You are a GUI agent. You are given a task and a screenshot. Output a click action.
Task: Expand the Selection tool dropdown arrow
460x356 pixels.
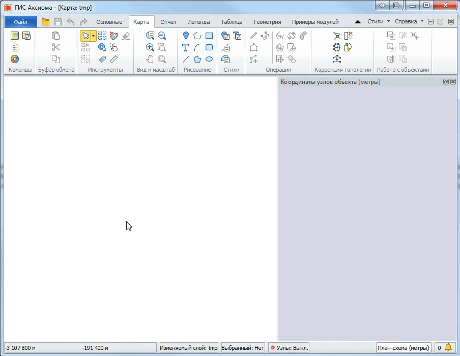(93, 36)
